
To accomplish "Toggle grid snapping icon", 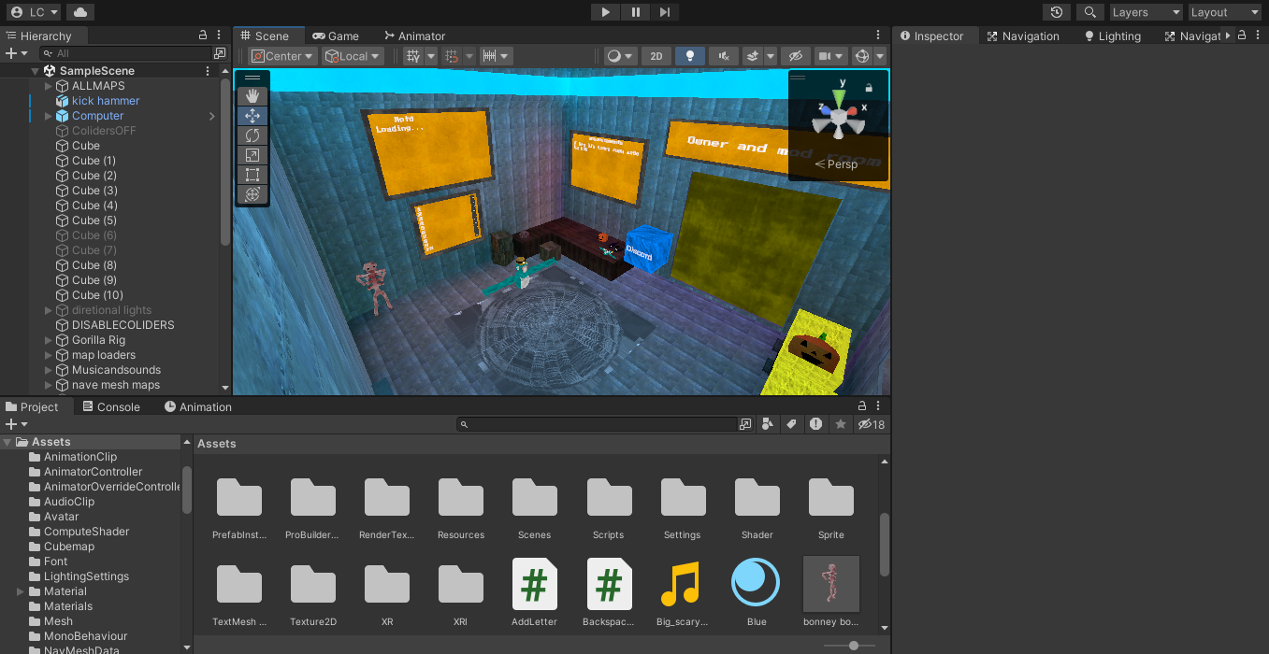I will [452, 56].
